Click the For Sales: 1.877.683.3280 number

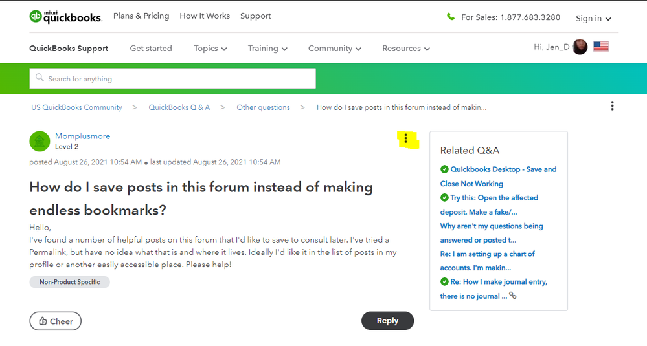(511, 17)
